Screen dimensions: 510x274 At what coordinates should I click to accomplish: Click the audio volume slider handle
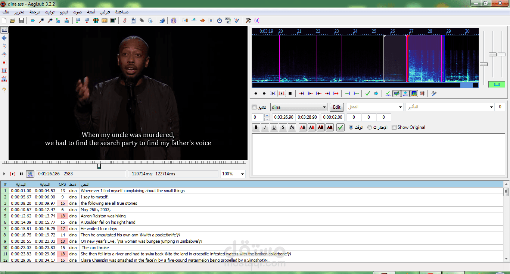[501, 54]
